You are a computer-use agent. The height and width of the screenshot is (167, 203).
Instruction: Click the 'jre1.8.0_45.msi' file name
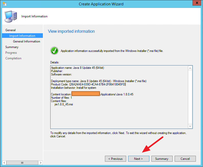[x=64, y=104]
